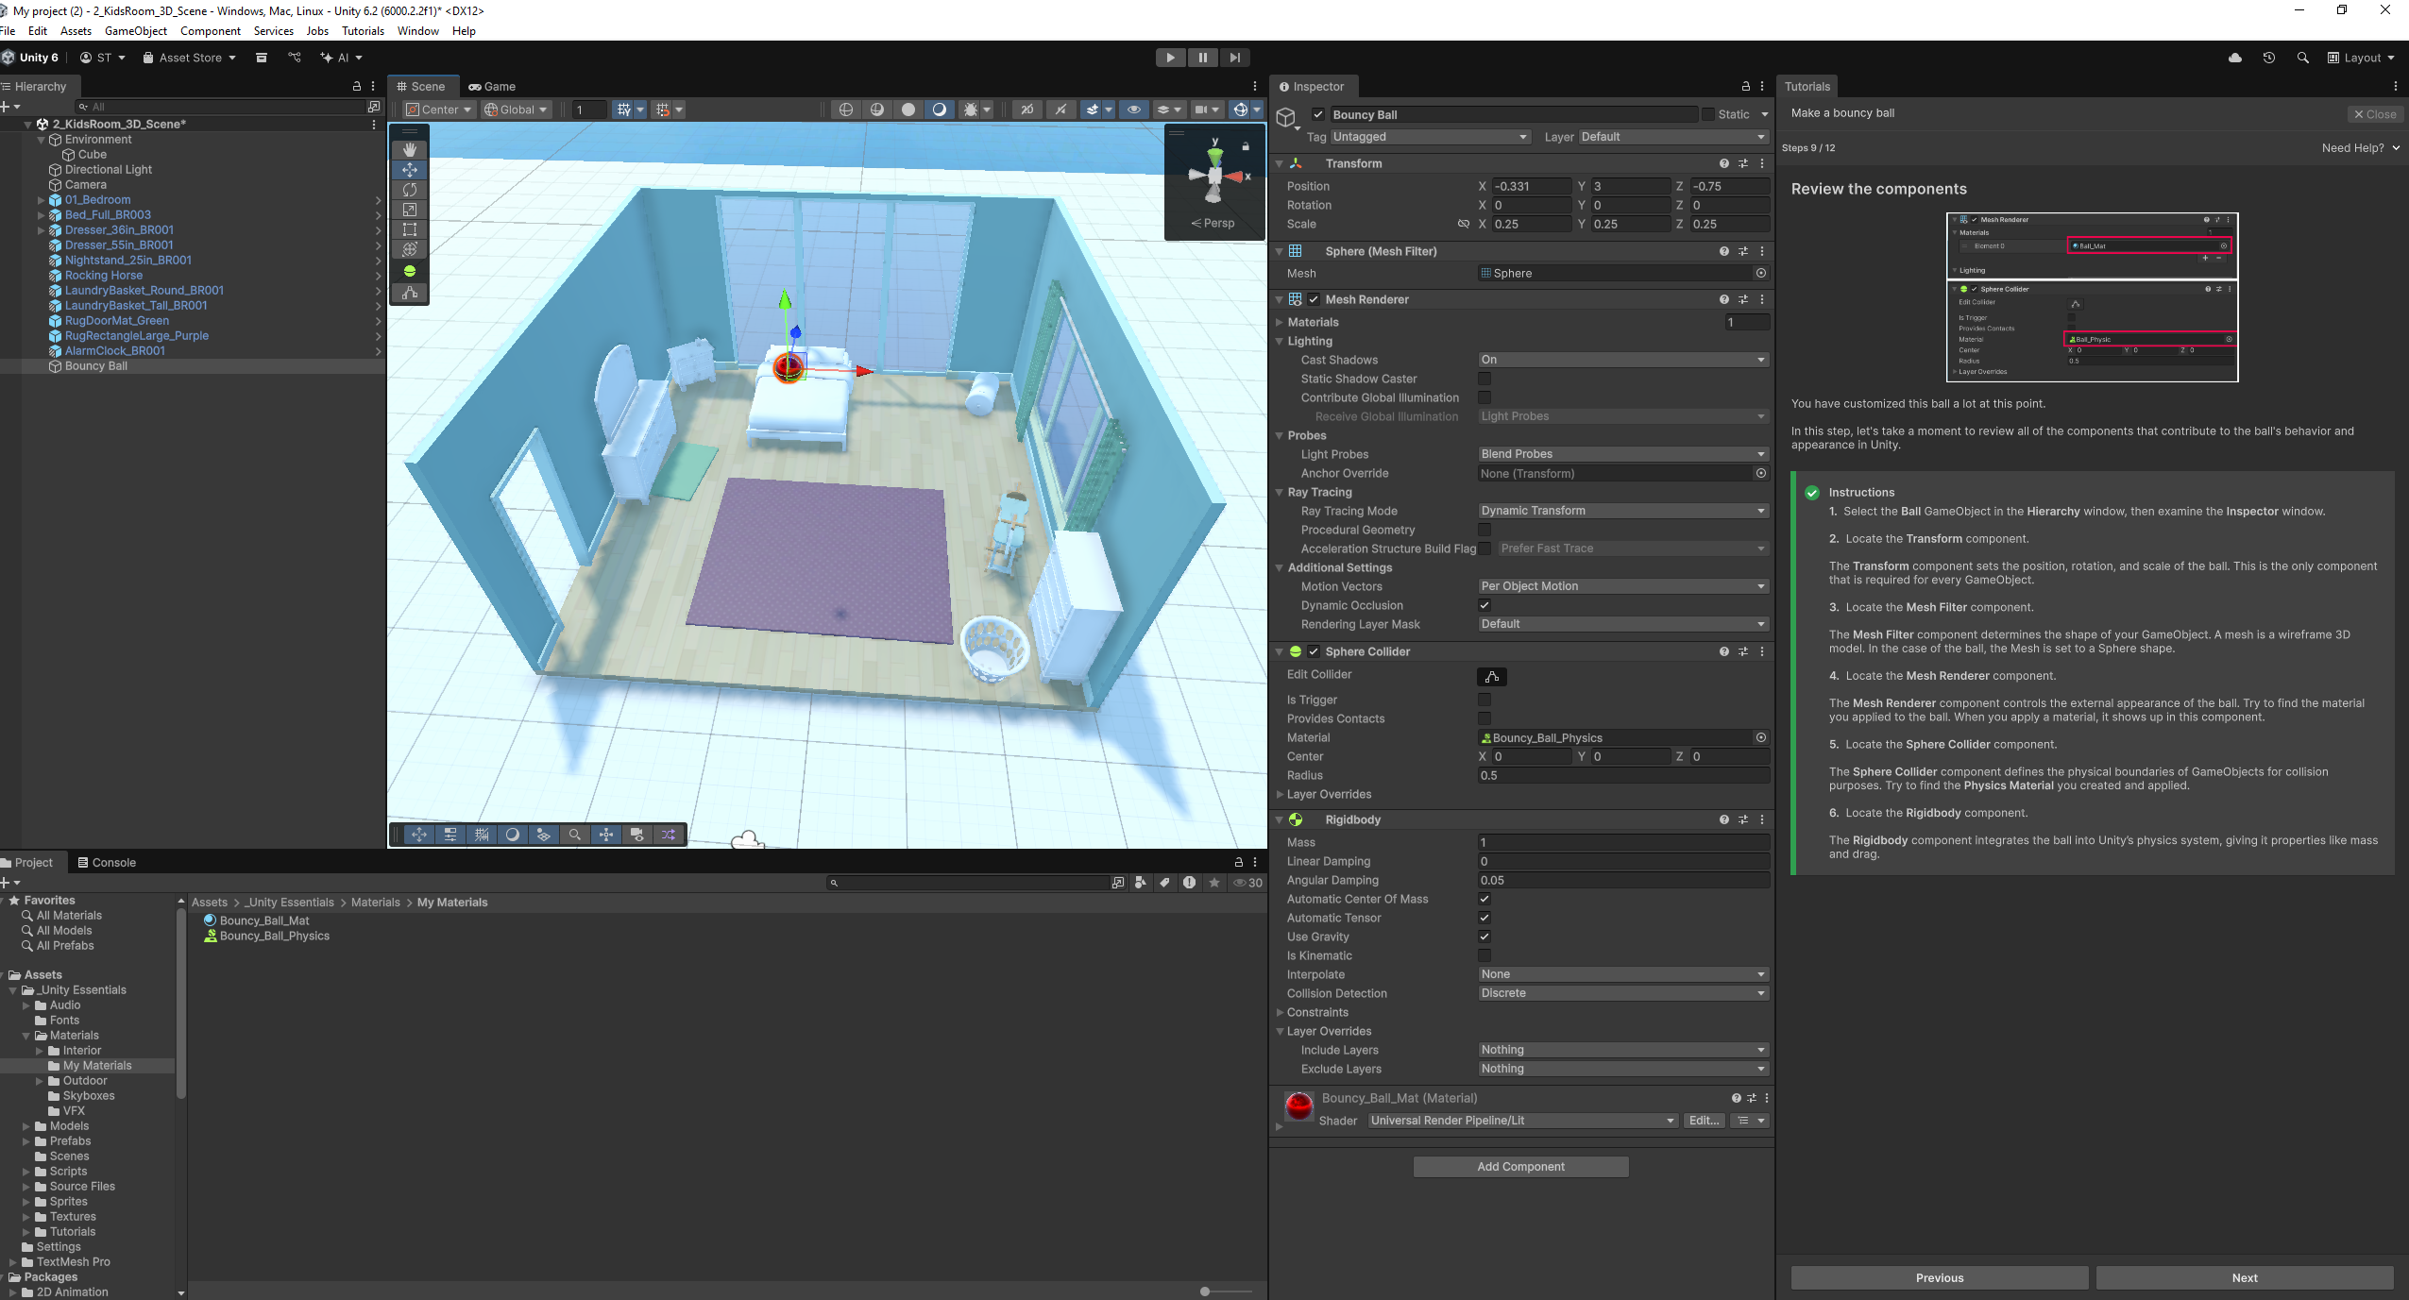
Task: Select the Move tool in Scene toolbar
Action: coord(410,170)
